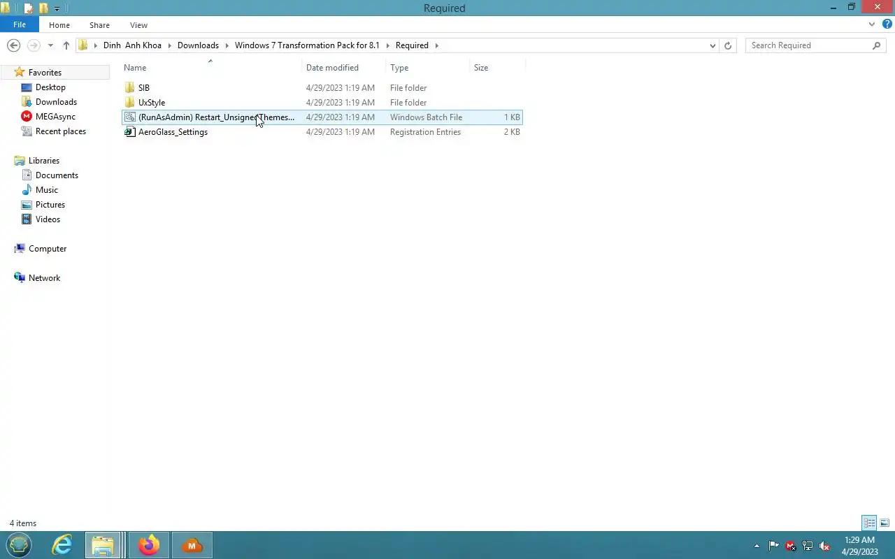Click the muted volume tray icon

point(824,546)
